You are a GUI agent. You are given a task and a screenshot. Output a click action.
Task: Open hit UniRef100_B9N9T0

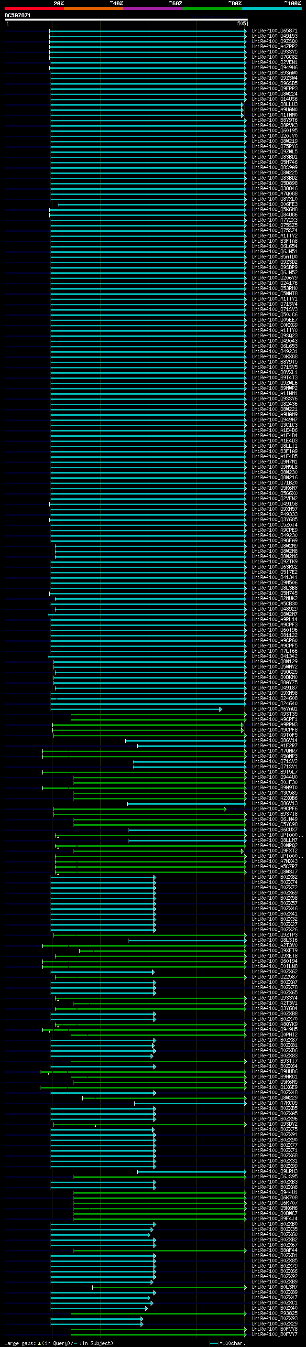click(x=274, y=787)
